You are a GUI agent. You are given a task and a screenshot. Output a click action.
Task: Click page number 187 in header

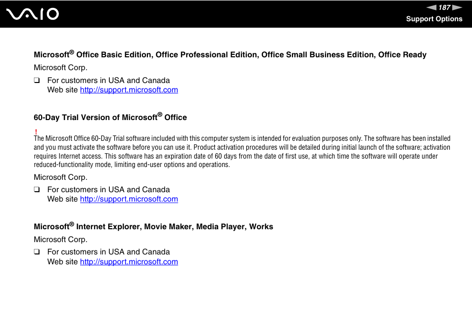pos(444,7)
